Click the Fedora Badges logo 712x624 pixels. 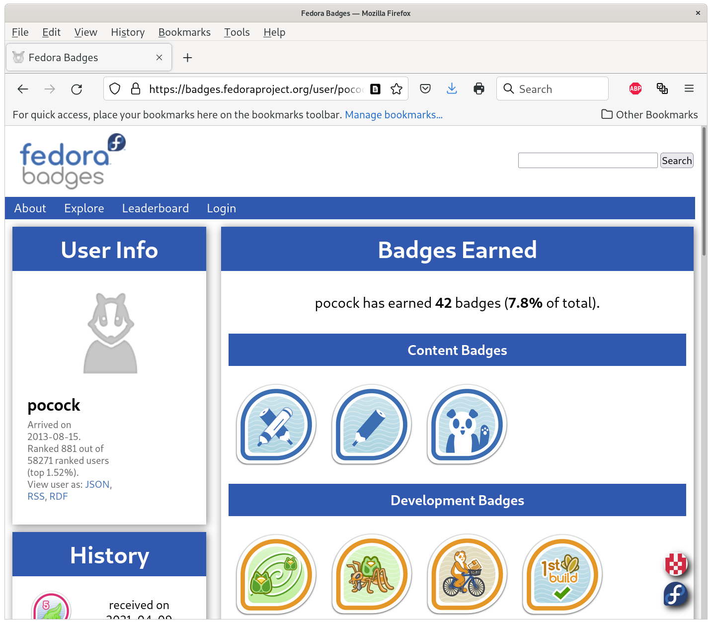[73, 161]
